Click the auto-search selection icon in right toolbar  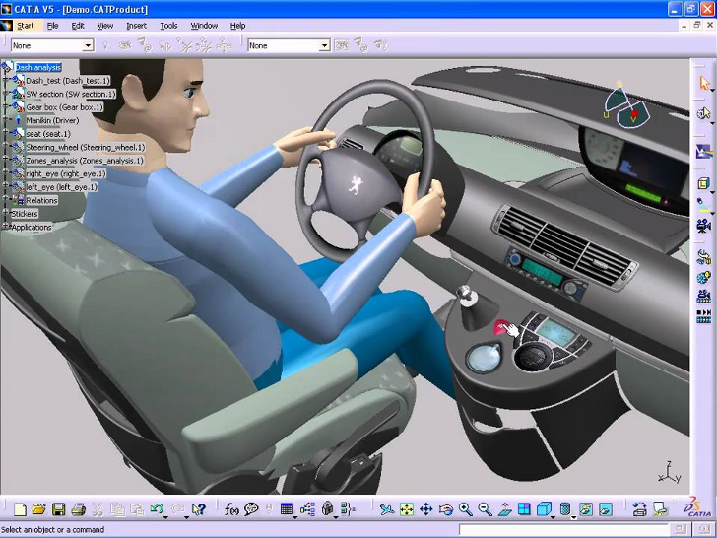click(703, 112)
